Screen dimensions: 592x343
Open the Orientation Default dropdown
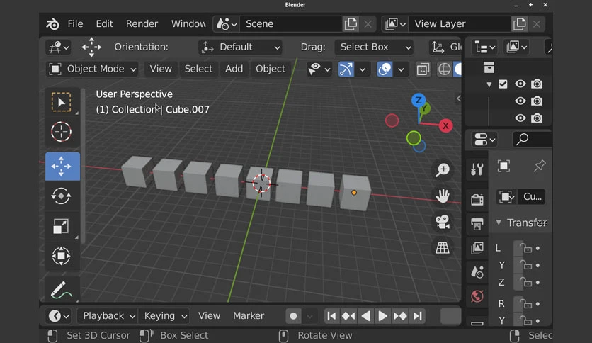240,47
